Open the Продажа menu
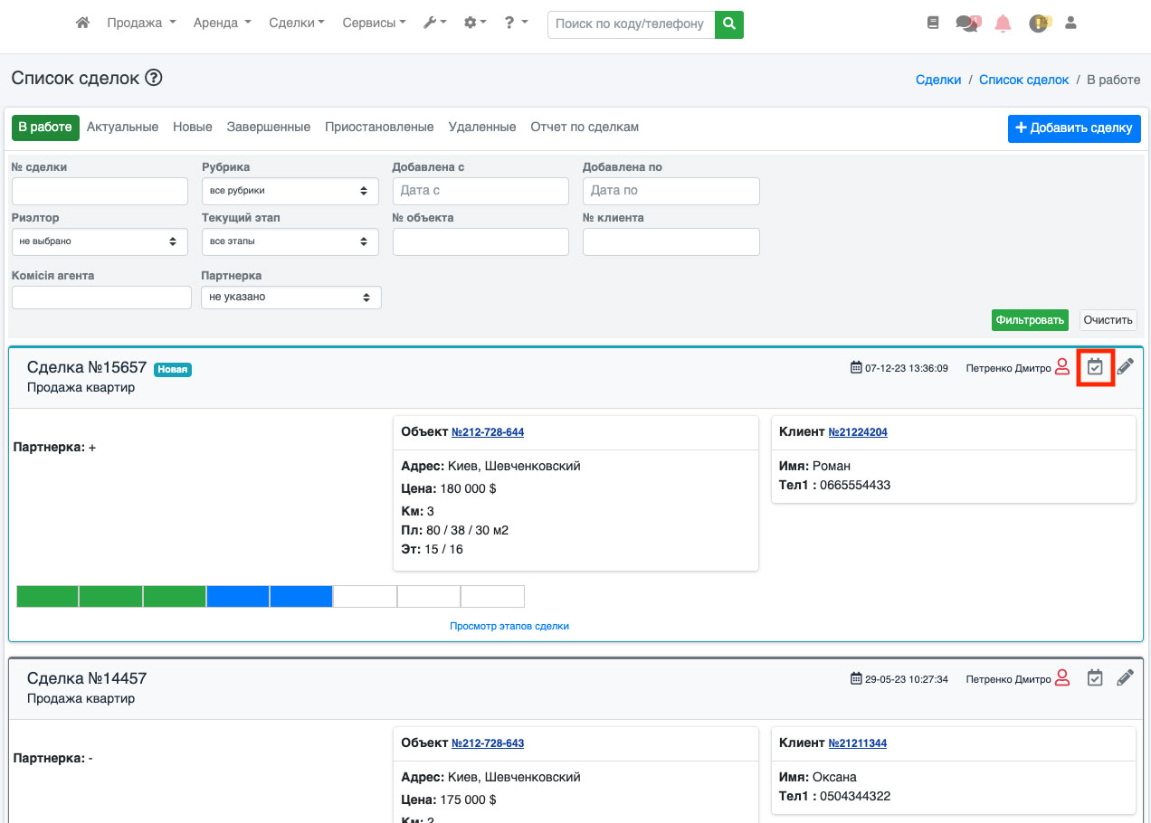The height and width of the screenshot is (823, 1151). click(x=141, y=24)
